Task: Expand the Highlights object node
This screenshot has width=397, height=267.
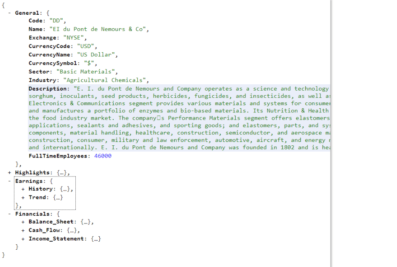Action: [x=9, y=173]
